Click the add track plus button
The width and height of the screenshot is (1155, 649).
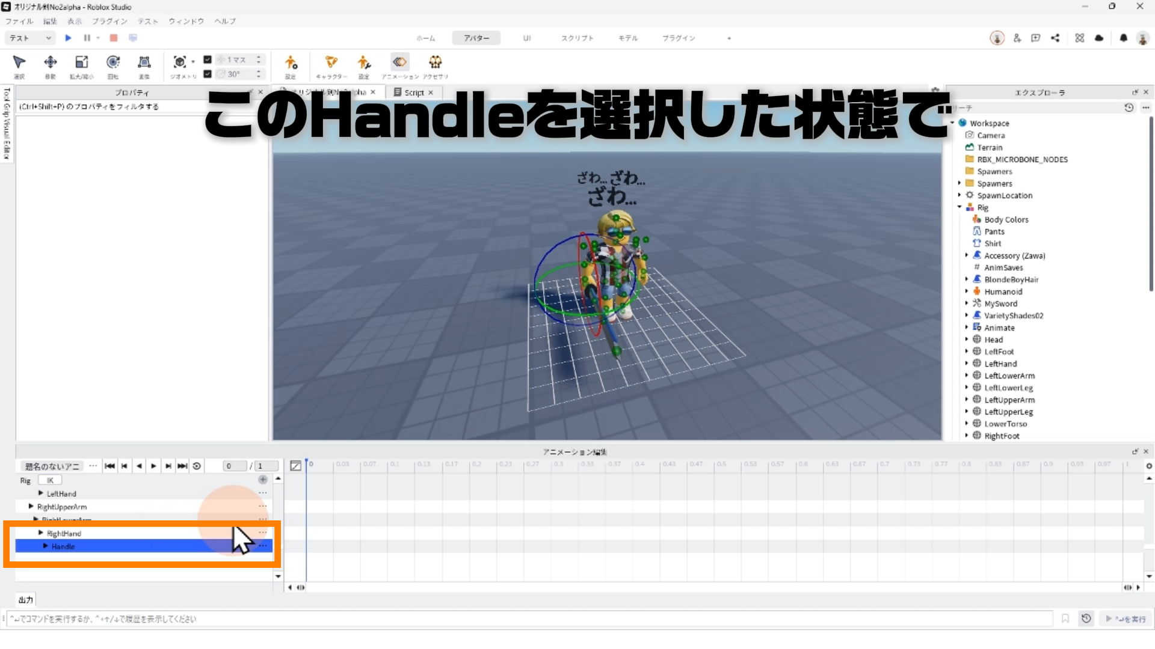click(x=263, y=480)
